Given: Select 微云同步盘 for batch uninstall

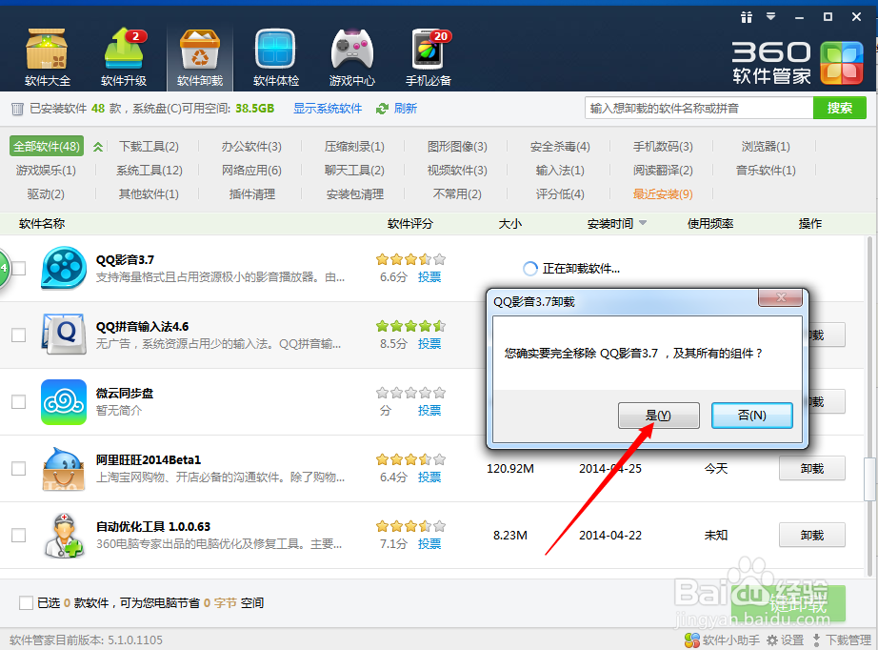Looking at the screenshot, I should (16, 402).
